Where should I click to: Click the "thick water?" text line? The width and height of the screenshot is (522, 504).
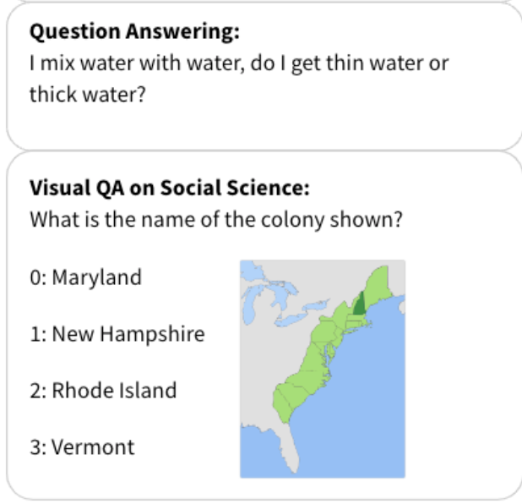(x=87, y=94)
